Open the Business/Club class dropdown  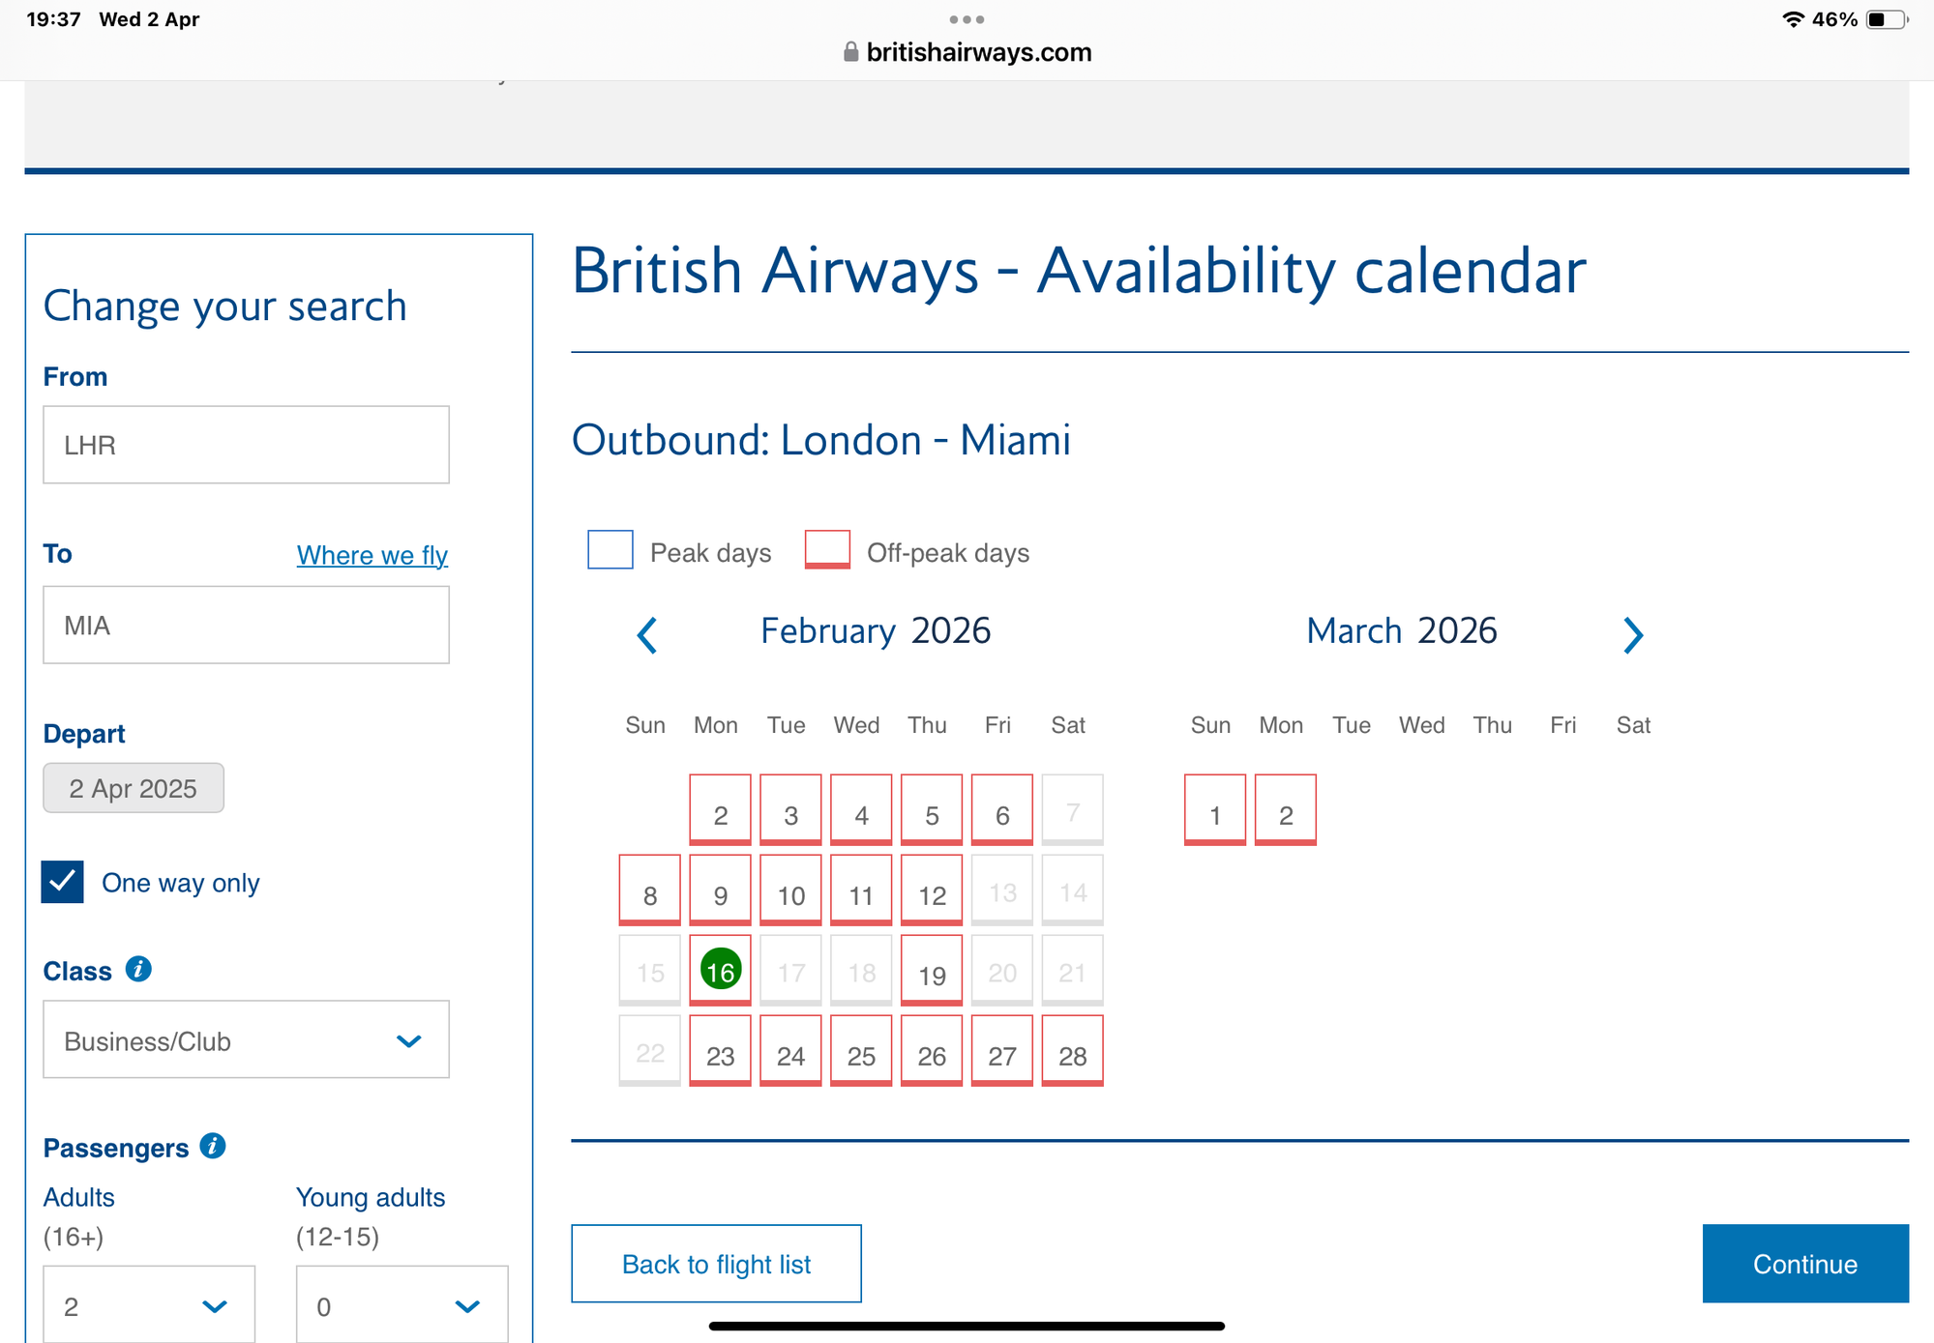coord(246,1040)
